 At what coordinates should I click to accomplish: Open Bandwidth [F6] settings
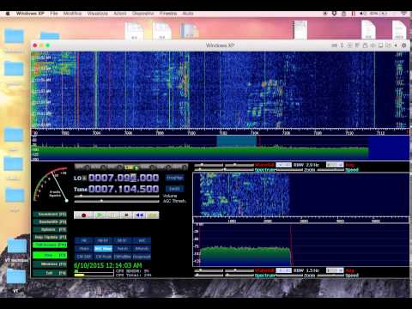[x=50, y=221]
